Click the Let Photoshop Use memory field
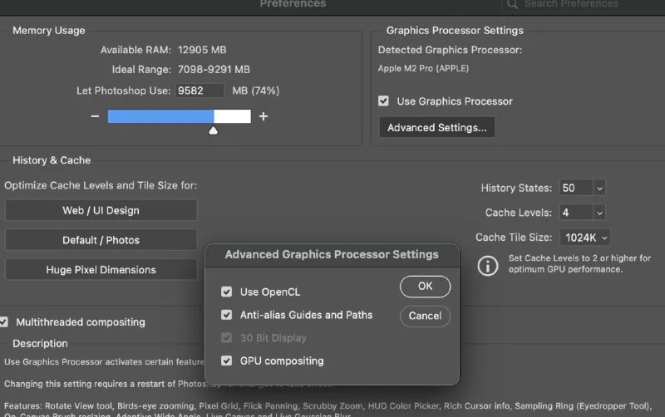The height and width of the screenshot is (417, 665). click(199, 91)
